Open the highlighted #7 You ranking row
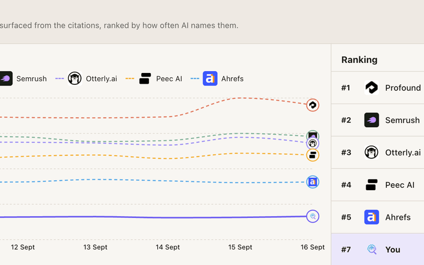 coord(377,249)
